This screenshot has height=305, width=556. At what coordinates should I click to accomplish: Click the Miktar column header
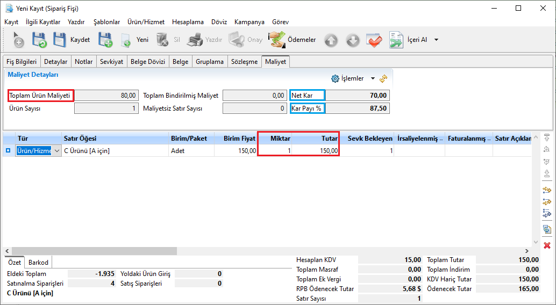pos(274,138)
